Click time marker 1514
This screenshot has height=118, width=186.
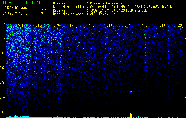point(73,25)
